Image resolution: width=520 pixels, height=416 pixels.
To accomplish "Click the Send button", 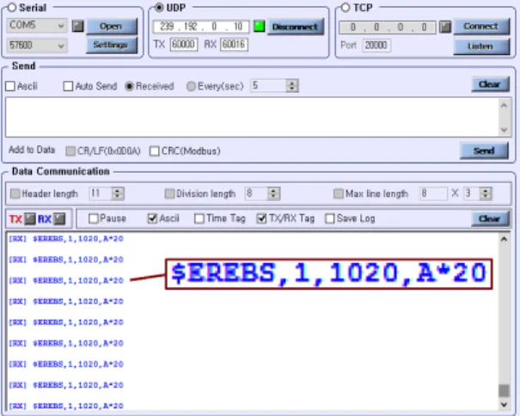I will [x=484, y=151].
